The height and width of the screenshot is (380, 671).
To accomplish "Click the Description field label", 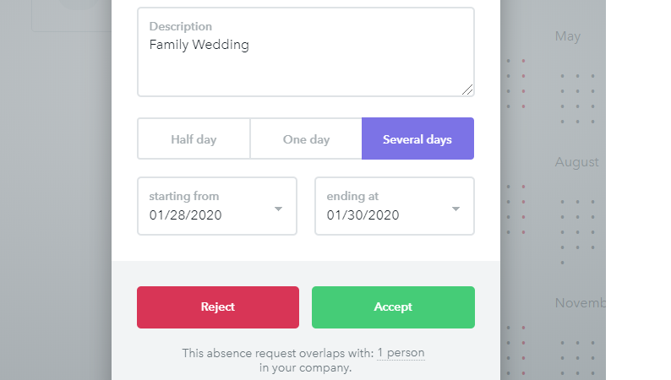I will 180,26.
